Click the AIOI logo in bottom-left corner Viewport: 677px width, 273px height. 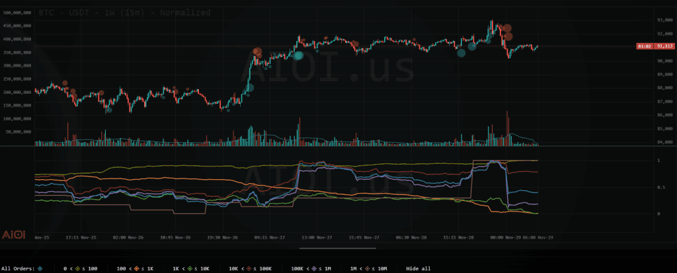tap(13, 235)
